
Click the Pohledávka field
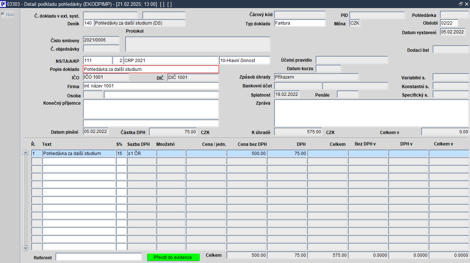click(454, 15)
